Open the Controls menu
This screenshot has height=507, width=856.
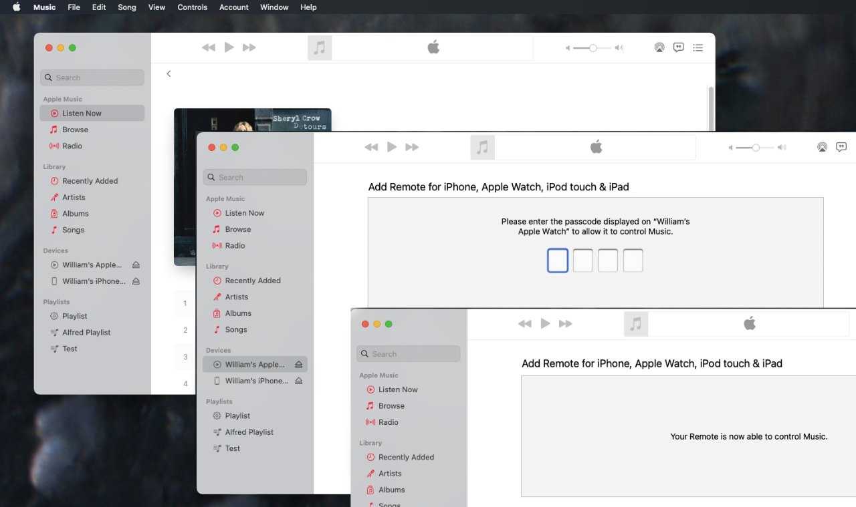click(x=192, y=7)
